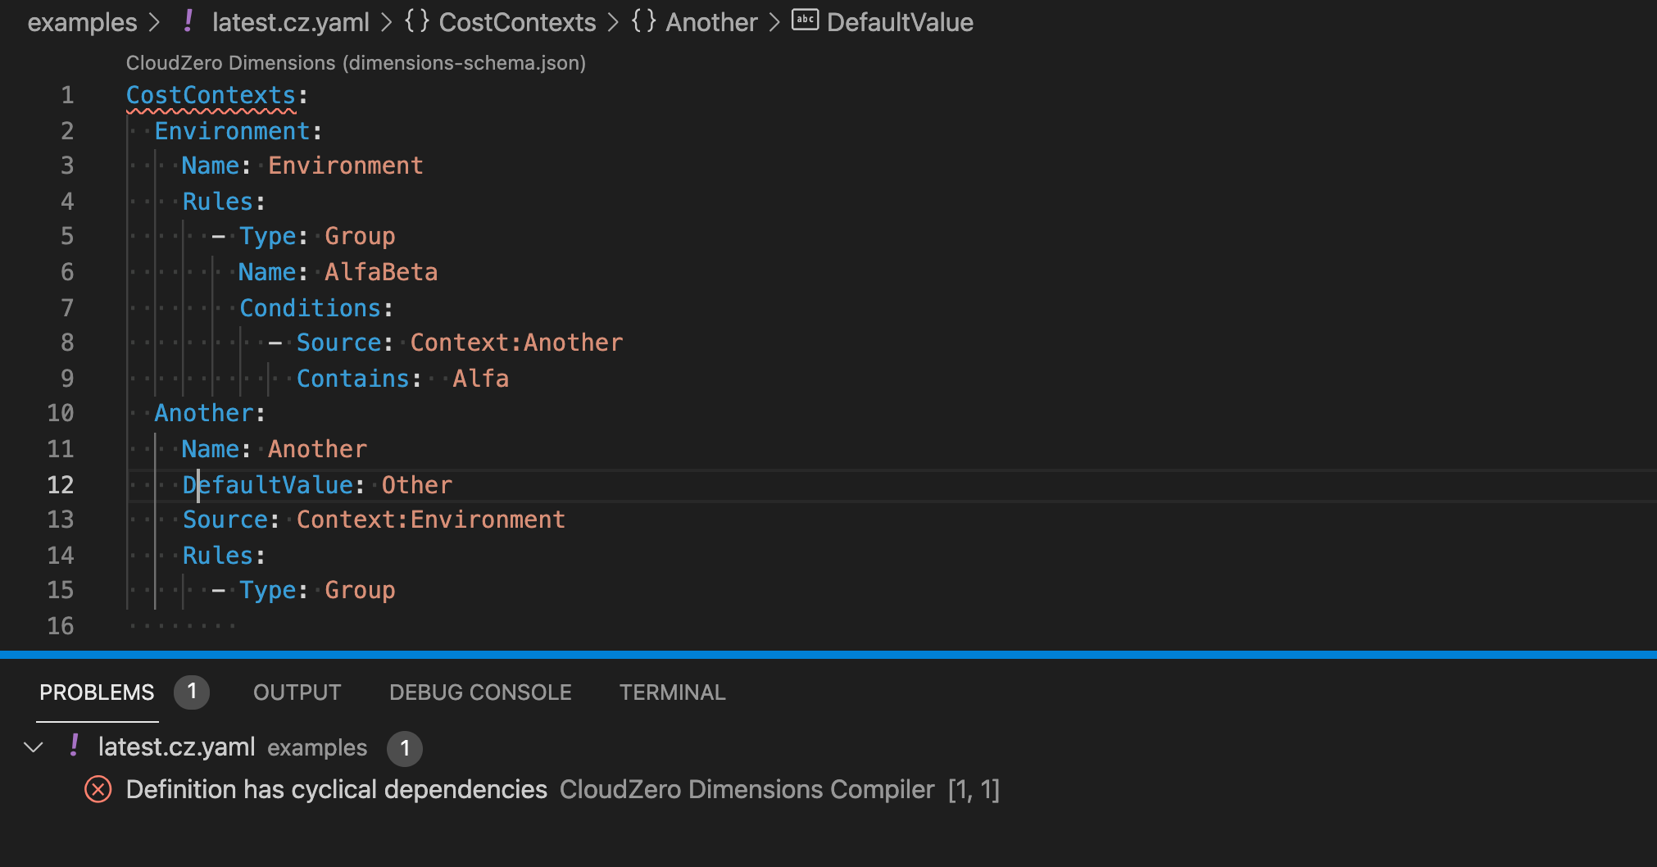Screen dimensions: 1657x867
Task: Click the red error icon beside cyclical dependencies
Action: [x=98, y=790]
